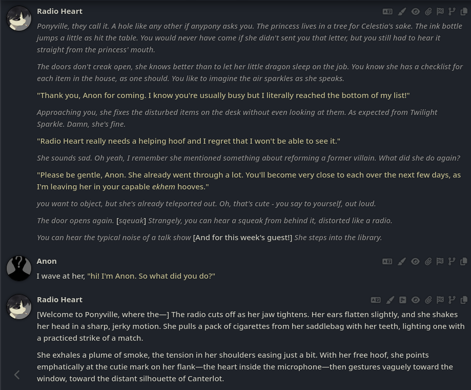Click the paperclip on Anon's message
This screenshot has height=390, width=471.
point(428,262)
